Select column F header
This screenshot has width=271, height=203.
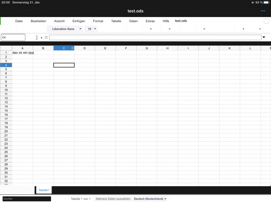126,48
